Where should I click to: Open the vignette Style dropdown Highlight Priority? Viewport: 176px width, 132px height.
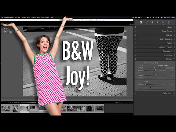tap(163, 66)
